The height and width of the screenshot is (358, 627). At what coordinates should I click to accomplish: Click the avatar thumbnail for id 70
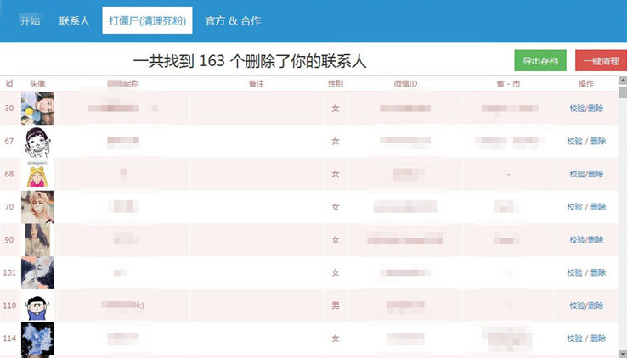pyautogui.click(x=37, y=207)
